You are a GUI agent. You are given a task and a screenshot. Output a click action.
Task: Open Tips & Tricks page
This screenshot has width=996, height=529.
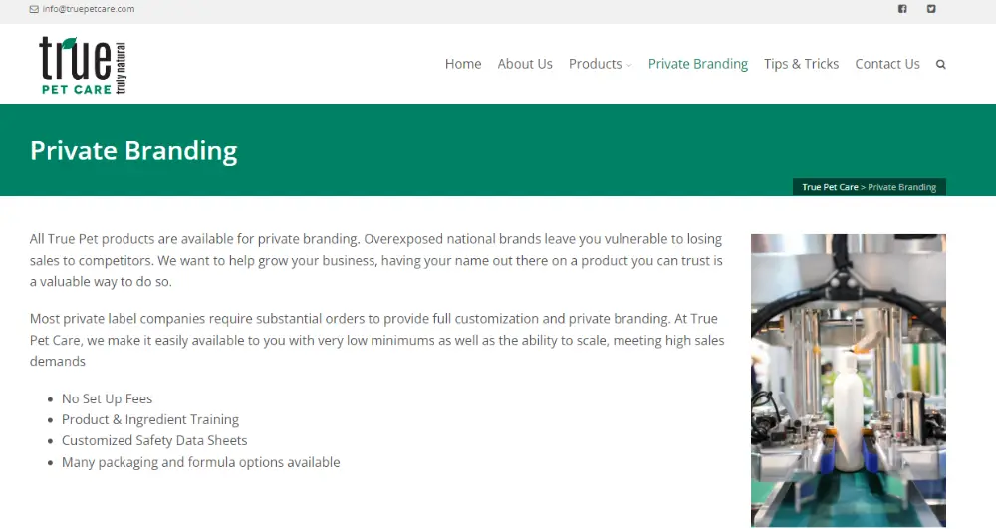pos(801,64)
